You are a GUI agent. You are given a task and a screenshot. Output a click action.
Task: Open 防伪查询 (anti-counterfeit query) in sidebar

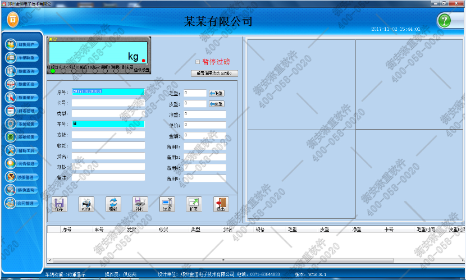(22, 190)
